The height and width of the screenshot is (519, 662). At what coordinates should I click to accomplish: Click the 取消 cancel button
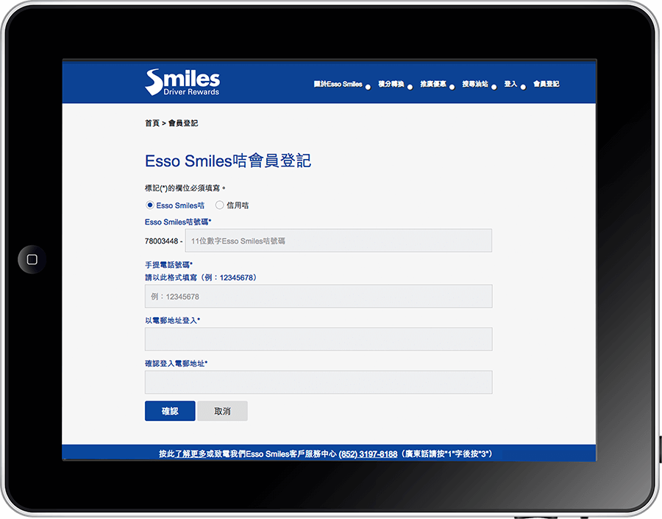coord(222,411)
